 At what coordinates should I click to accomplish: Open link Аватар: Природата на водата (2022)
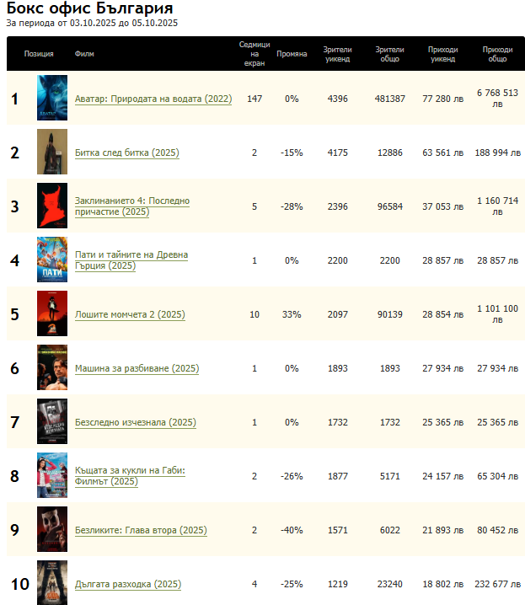point(153,99)
